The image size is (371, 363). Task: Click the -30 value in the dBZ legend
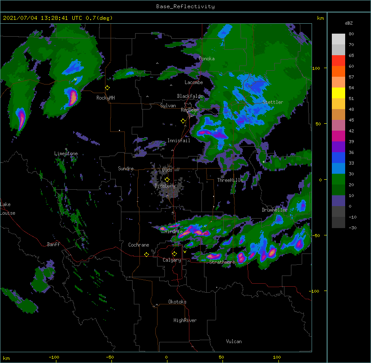pos(352,228)
